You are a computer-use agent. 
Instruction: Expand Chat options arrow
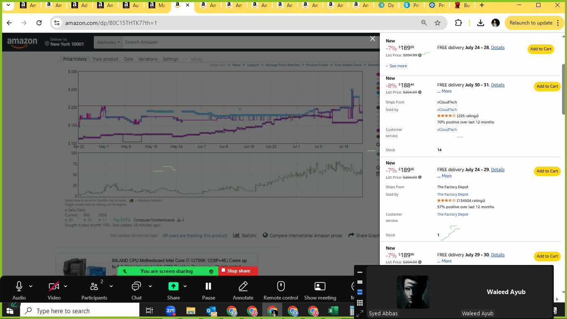(x=150, y=286)
